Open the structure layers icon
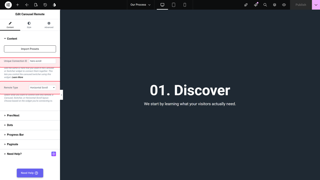 [x=275, y=5]
